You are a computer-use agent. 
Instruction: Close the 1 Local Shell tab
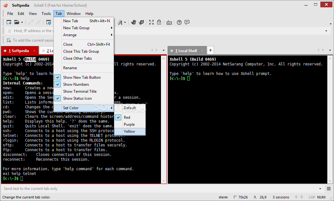coord(202,51)
